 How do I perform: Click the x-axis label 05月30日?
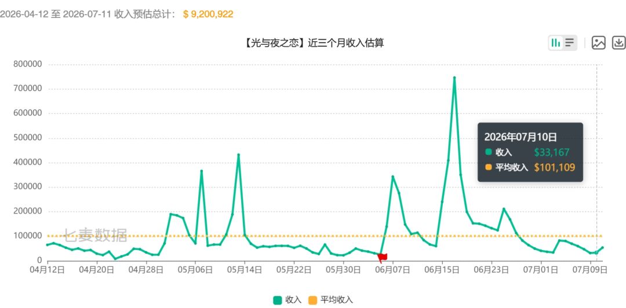point(343,270)
